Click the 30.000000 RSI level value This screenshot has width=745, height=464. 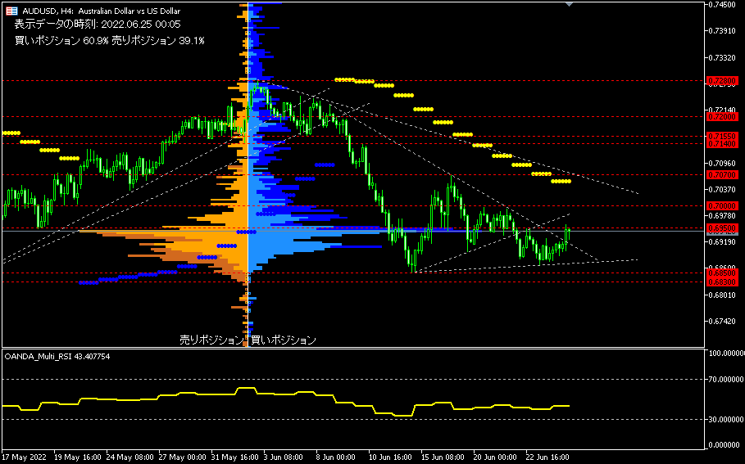click(x=726, y=420)
